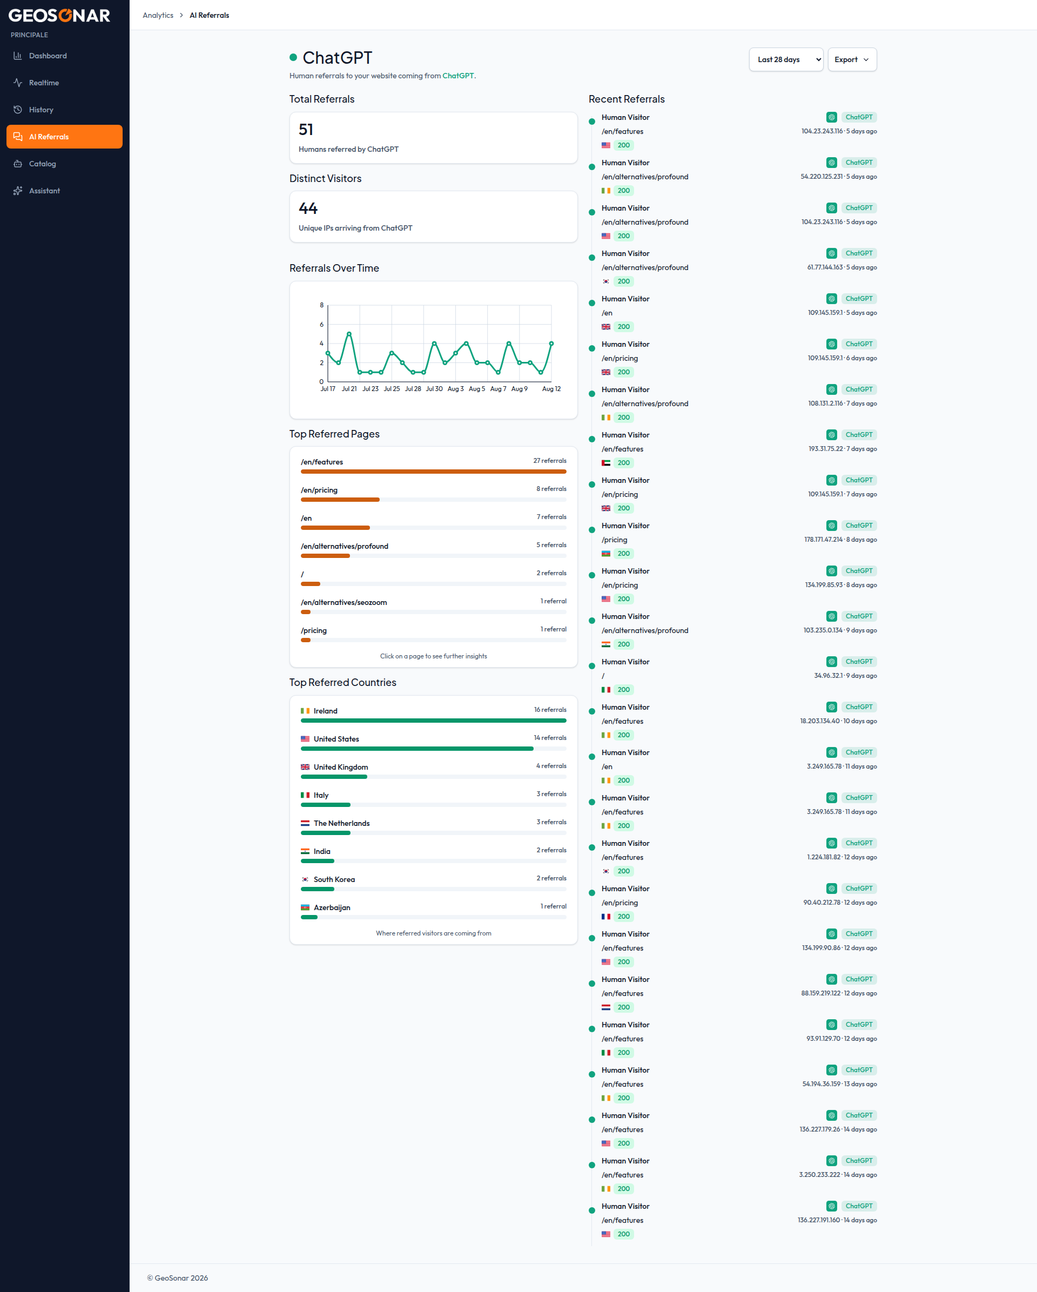Click the Realtime pulse icon in sidebar
This screenshot has height=1292, width=1037.
click(18, 83)
